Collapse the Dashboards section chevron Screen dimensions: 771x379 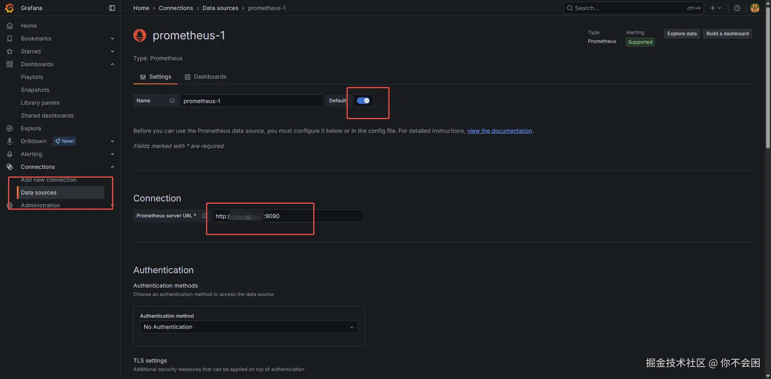(112, 64)
